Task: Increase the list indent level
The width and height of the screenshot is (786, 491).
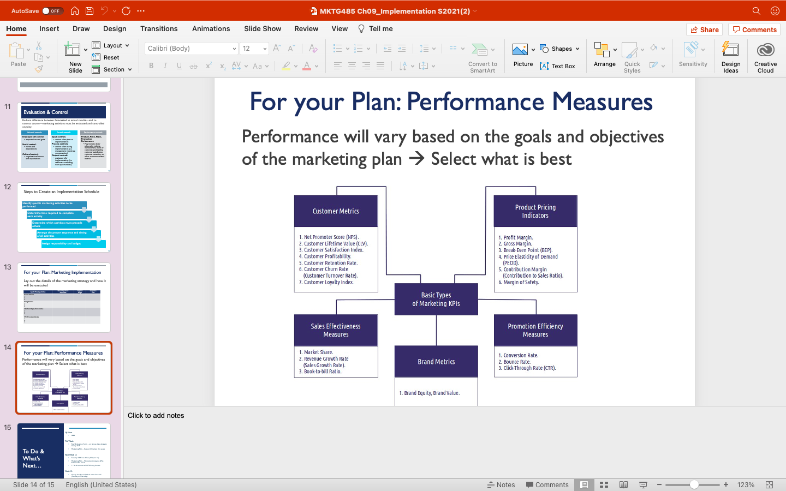Action: (402, 49)
